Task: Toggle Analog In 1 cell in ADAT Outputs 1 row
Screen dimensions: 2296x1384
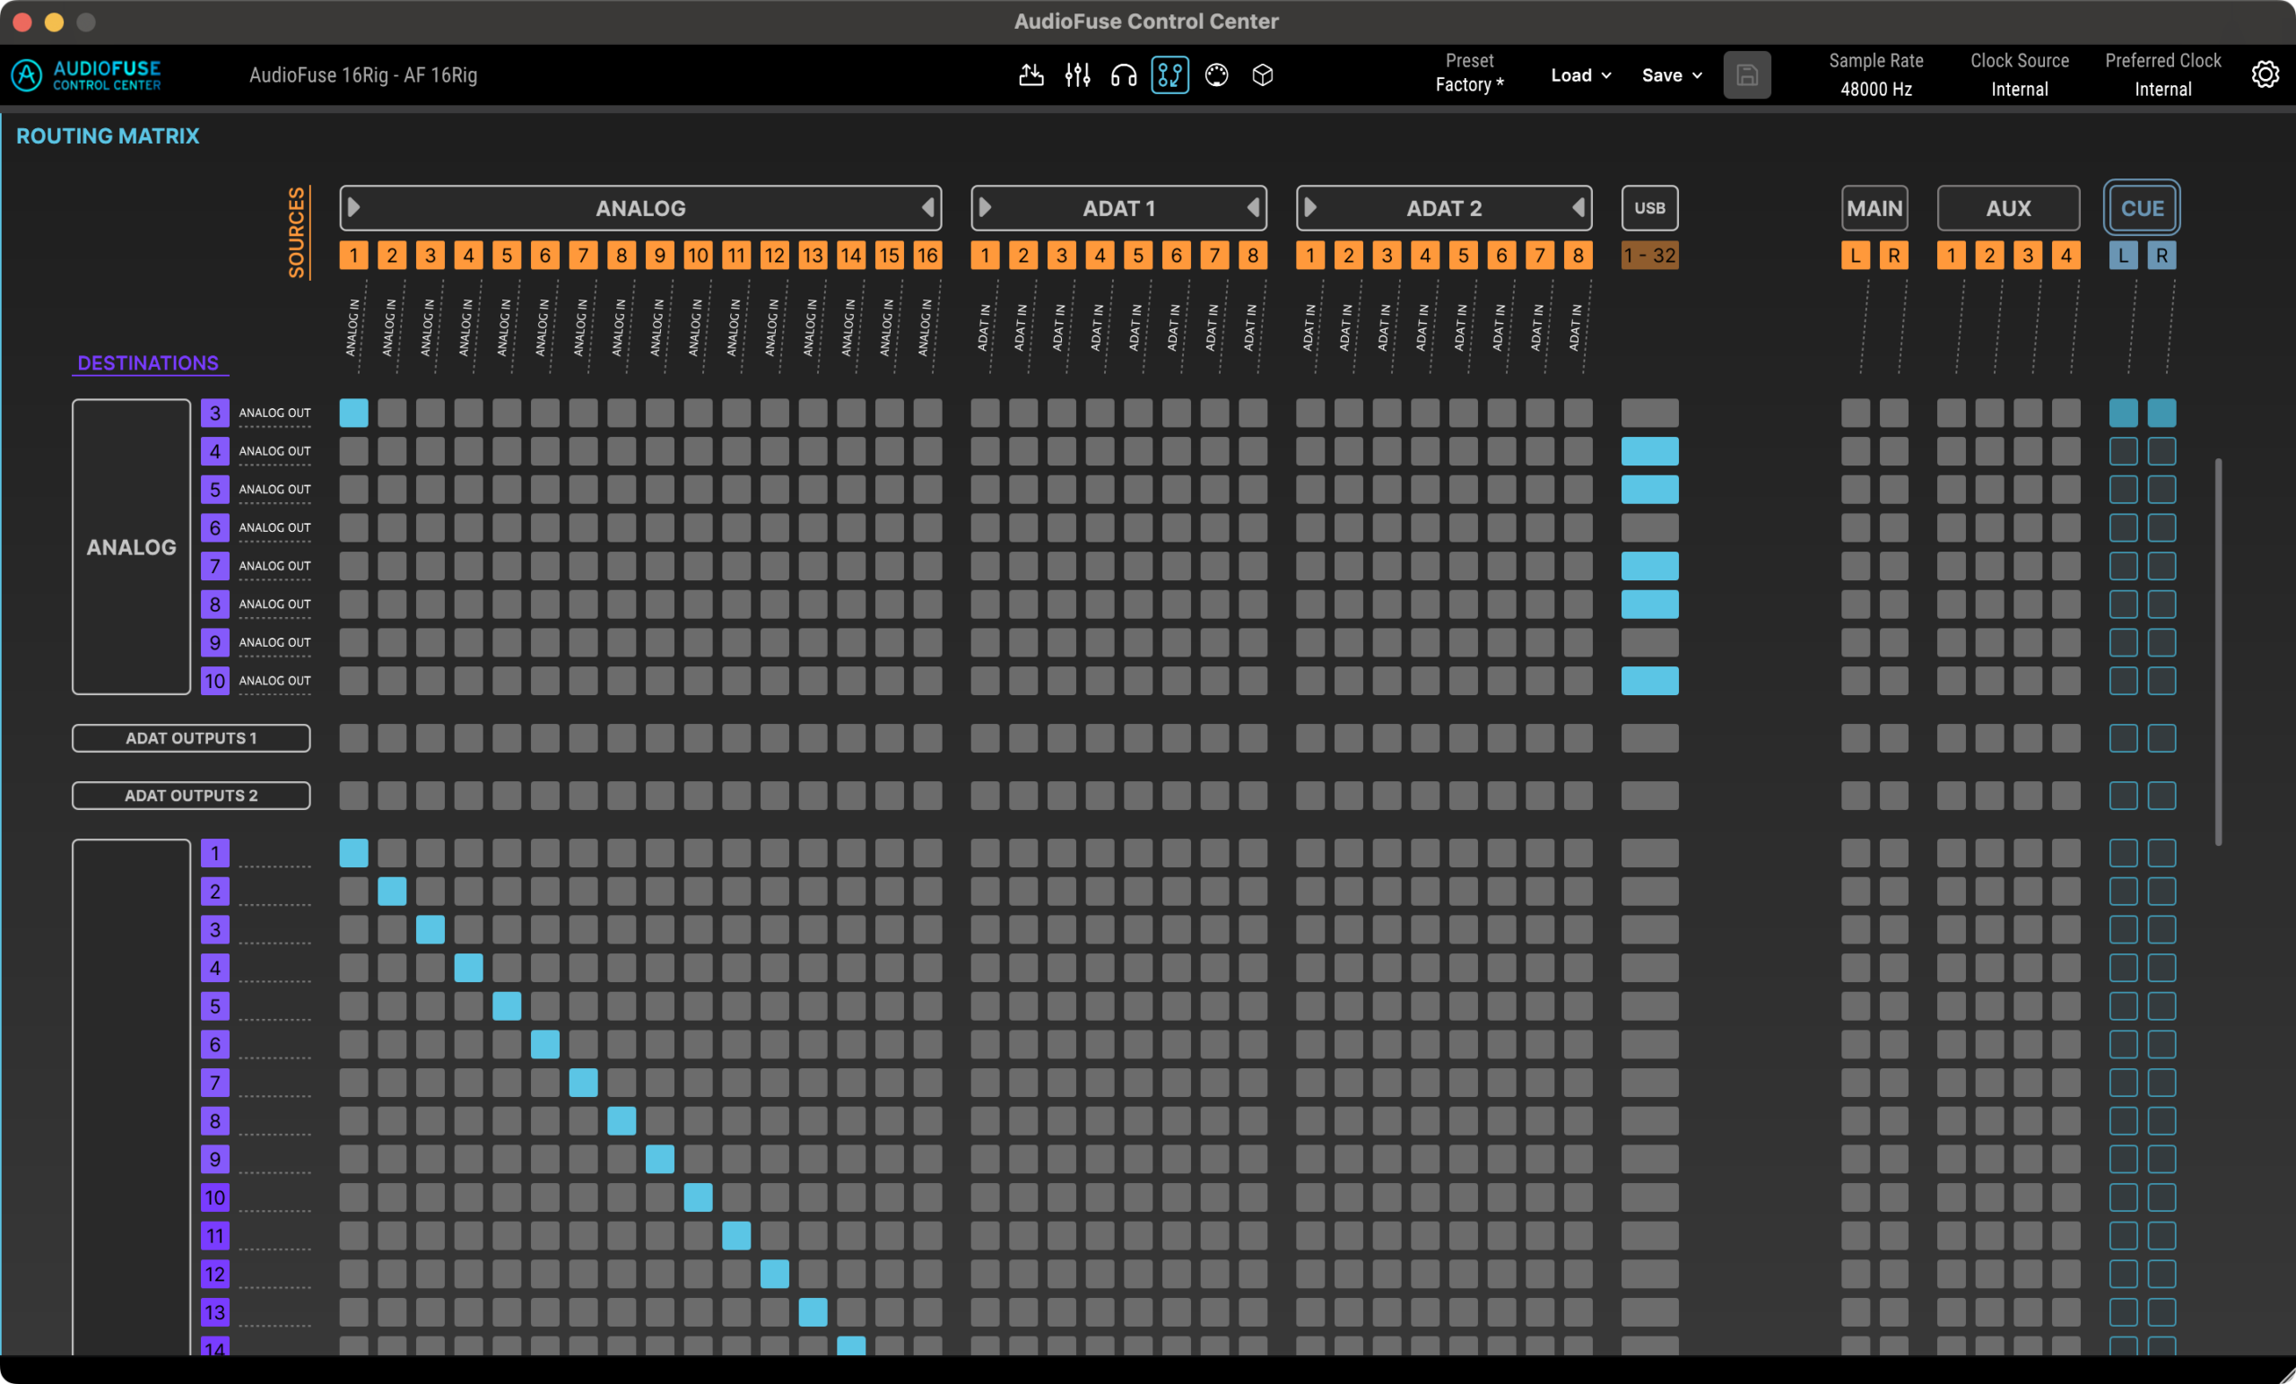Action: [354, 738]
